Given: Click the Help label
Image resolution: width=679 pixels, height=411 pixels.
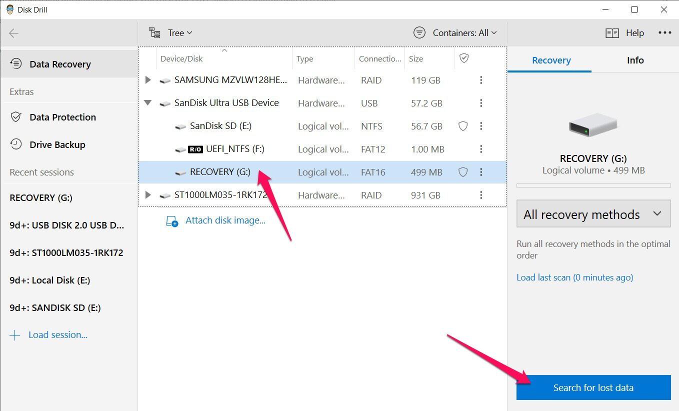Looking at the screenshot, I should (635, 33).
